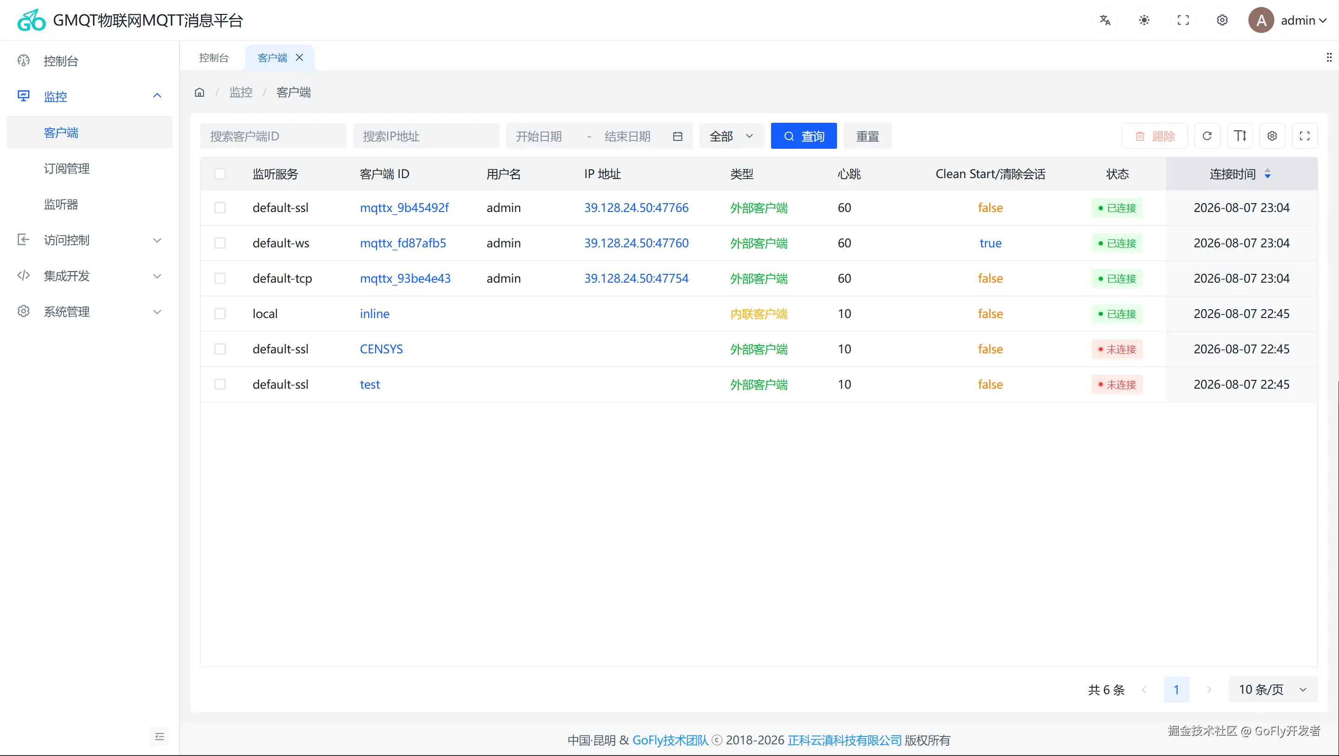Click IP 39.128.24.50:47754 link

click(x=636, y=278)
